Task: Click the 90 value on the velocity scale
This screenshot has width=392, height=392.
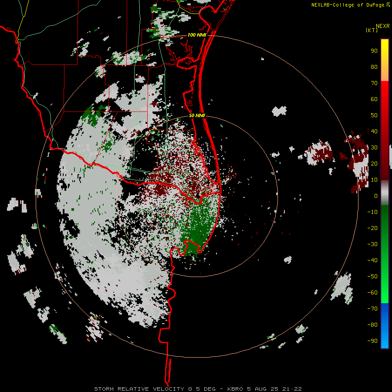Action: point(374,51)
